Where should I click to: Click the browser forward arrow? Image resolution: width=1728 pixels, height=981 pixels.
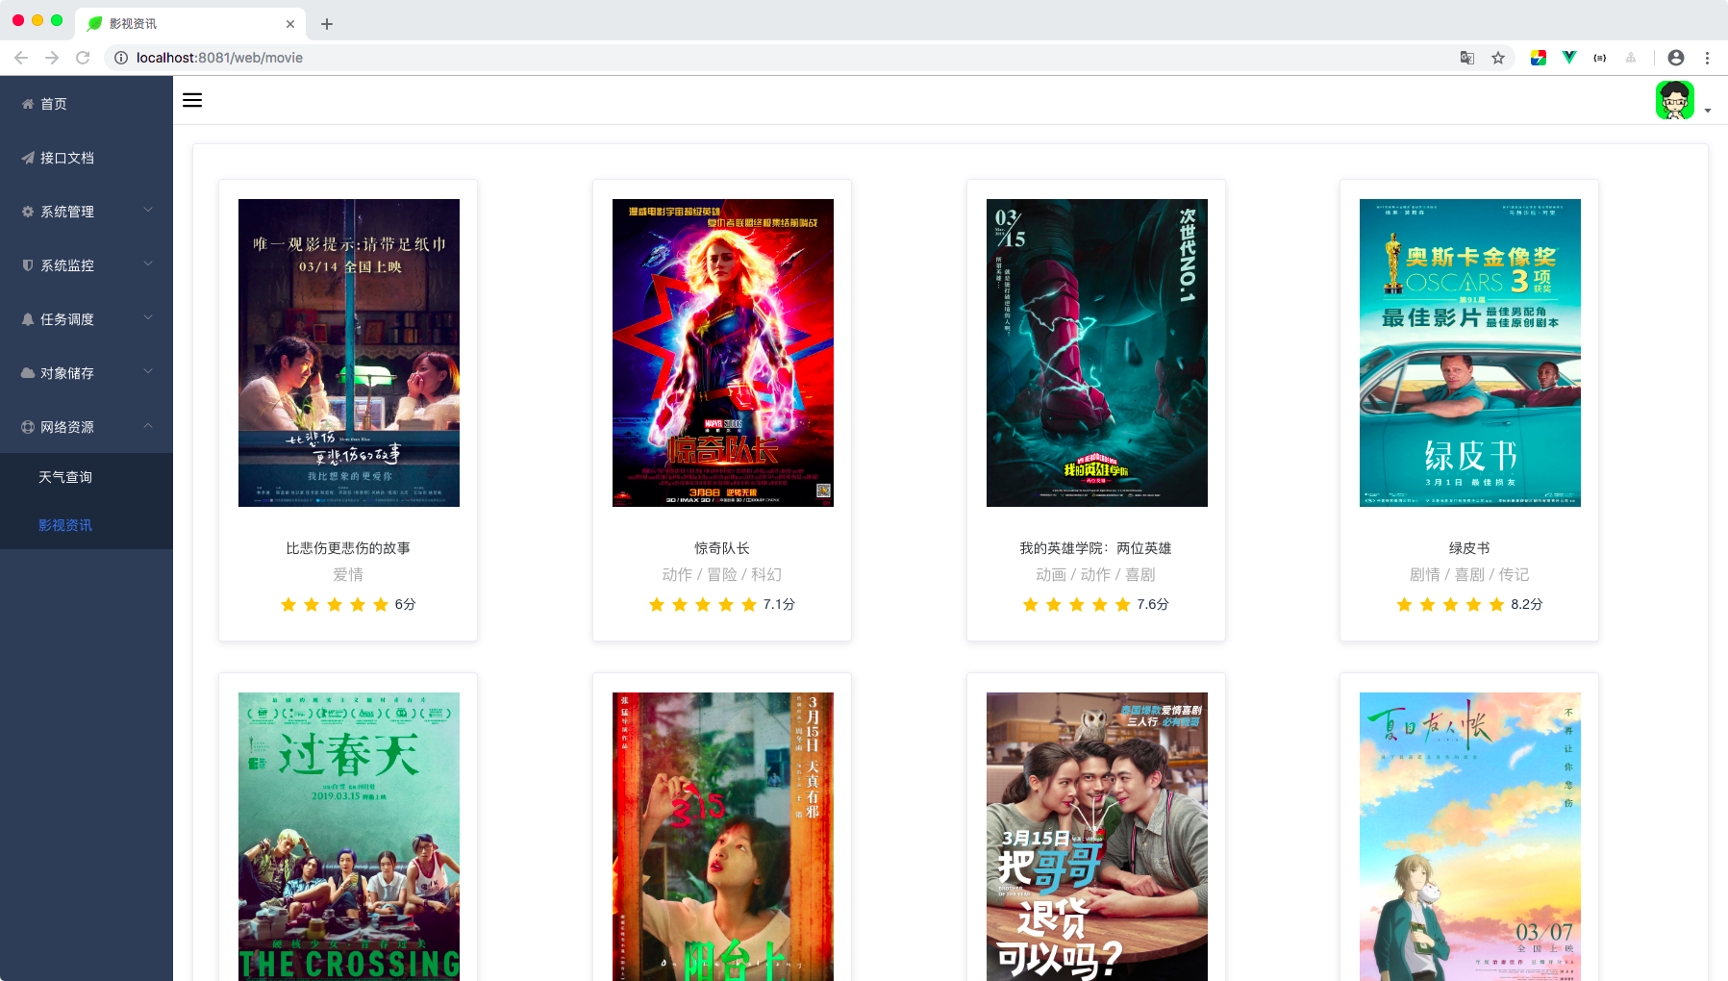click(x=52, y=58)
